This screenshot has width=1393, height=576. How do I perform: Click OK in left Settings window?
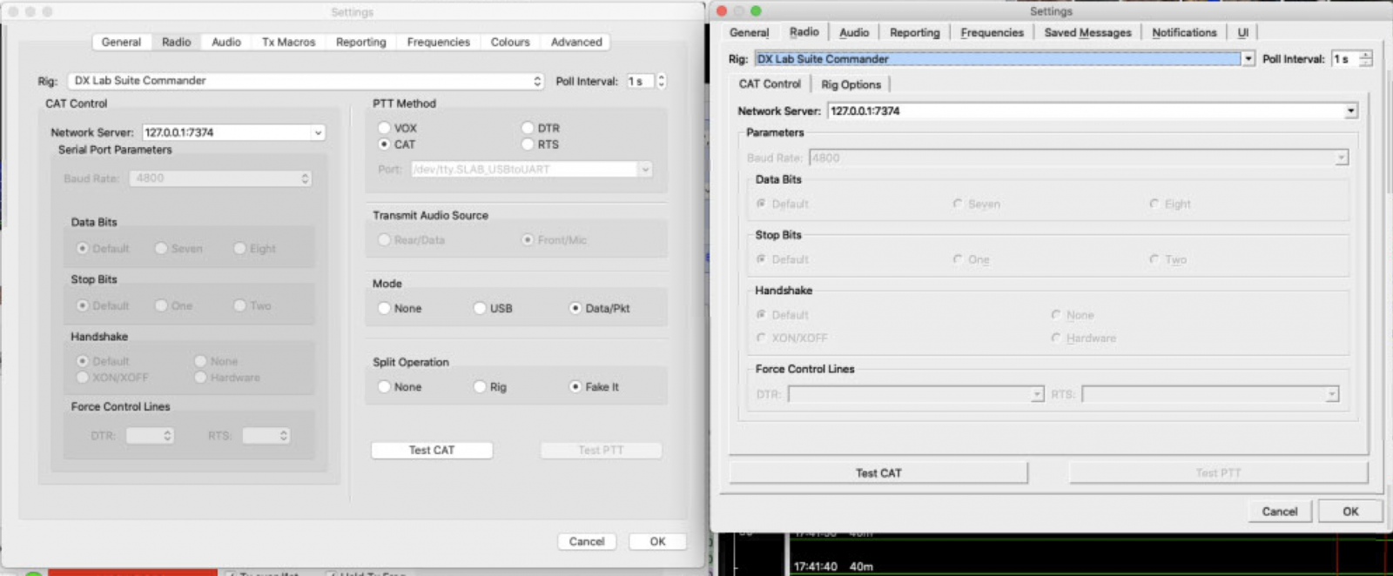(x=657, y=541)
